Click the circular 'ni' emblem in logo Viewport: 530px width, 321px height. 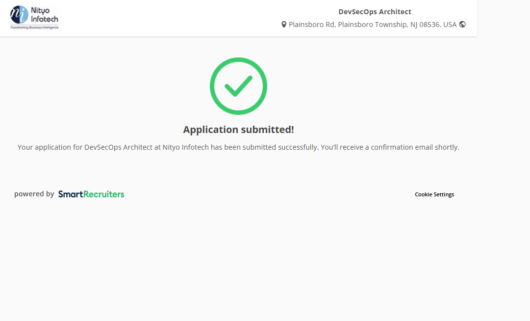coord(20,15)
